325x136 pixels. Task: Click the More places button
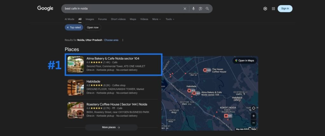point(111,127)
